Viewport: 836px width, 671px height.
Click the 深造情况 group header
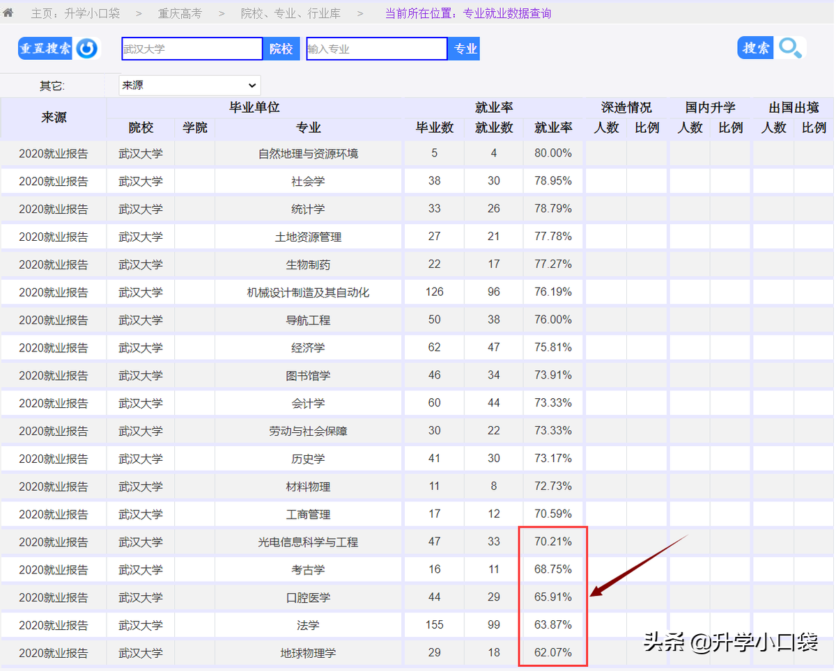[626, 108]
